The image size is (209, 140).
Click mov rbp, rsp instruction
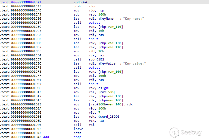[x=89, y=10]
